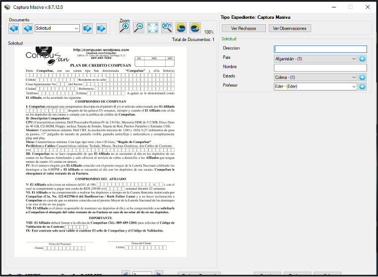378x277 pixels.
Task: Click the zoom 100% magnifier icon
Action: tap(167, 28)
